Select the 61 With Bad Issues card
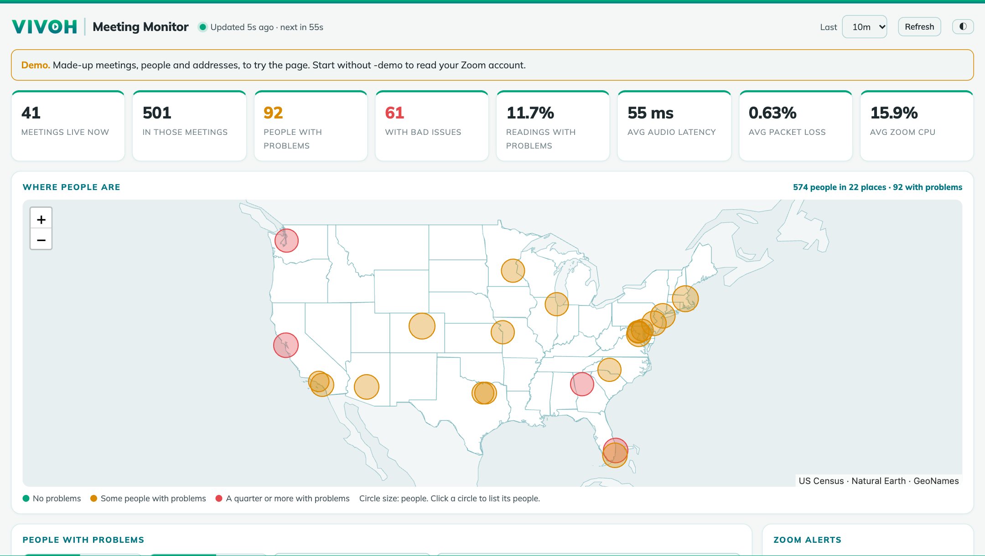 [432, 126]
